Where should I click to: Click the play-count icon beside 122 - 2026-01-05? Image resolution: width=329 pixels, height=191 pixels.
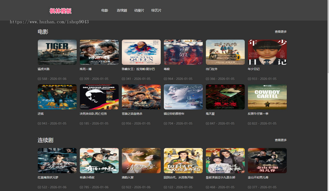coord(165,187)
